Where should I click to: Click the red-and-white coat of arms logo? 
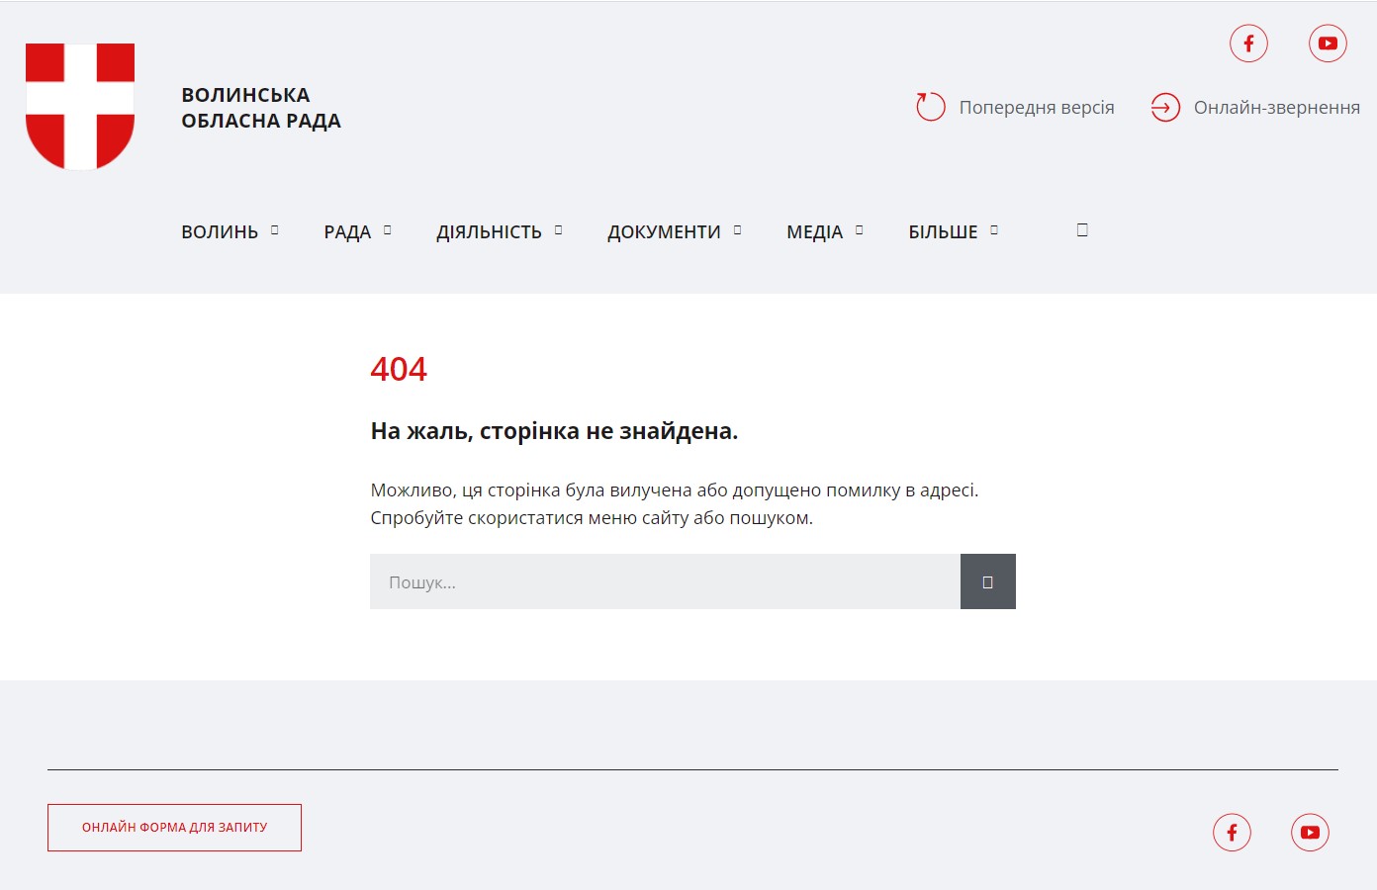coord(80,106)
